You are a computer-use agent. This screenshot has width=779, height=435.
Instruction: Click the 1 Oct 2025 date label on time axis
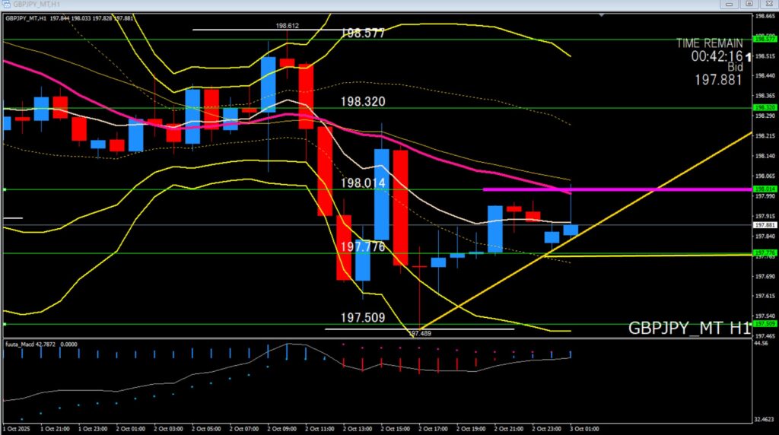pyautogui.click(x=17, y=429)
